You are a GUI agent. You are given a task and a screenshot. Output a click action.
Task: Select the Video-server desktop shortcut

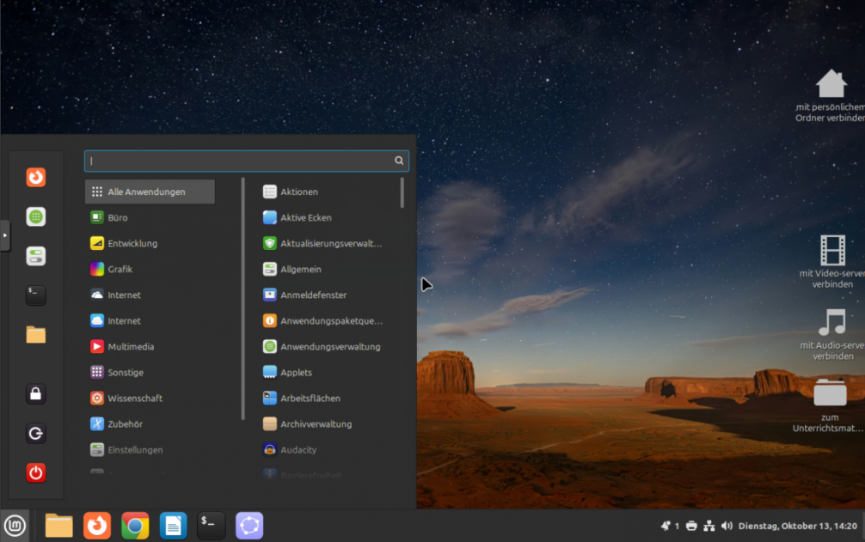832,262
